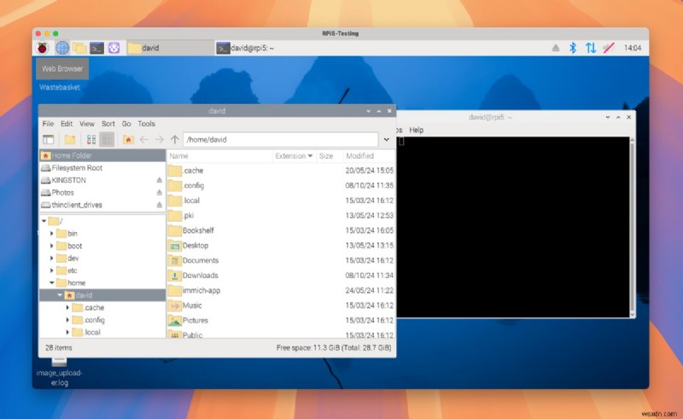Viewport: 683px width, 419px height.
Task: Launch Terminal from the taskbar launcher
Action: pyautogui.click(x=96, y=48)
